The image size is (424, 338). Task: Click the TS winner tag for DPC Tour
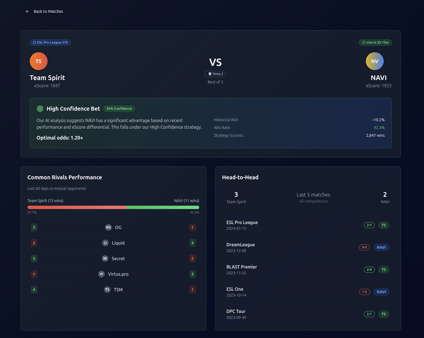384,314
